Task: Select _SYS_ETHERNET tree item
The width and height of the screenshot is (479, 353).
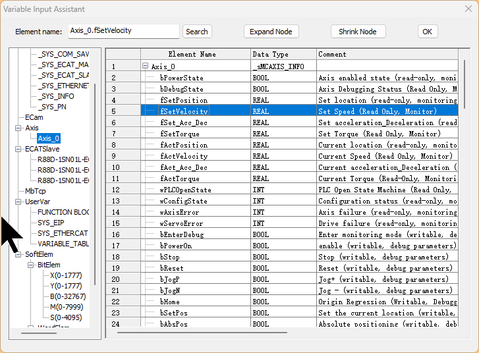Action: (x=63, y=86)
